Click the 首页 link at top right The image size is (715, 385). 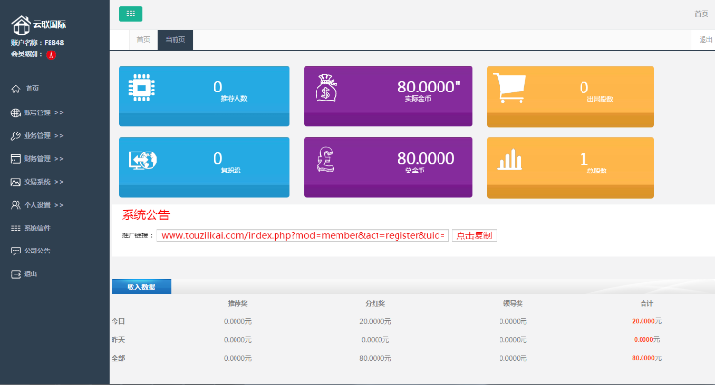(x=702, y=14)
